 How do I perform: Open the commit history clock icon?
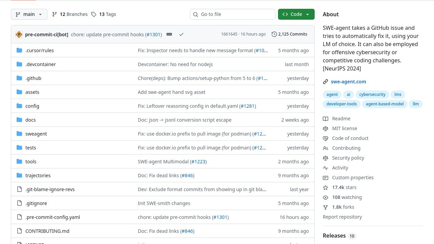274,34
